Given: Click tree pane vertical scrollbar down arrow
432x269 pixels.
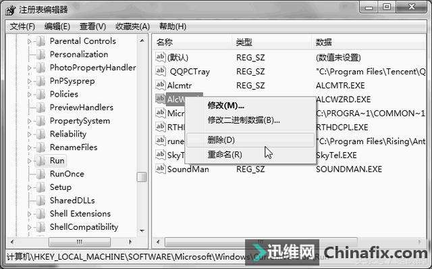Looking at the screenshot, I should coord(142,230).
